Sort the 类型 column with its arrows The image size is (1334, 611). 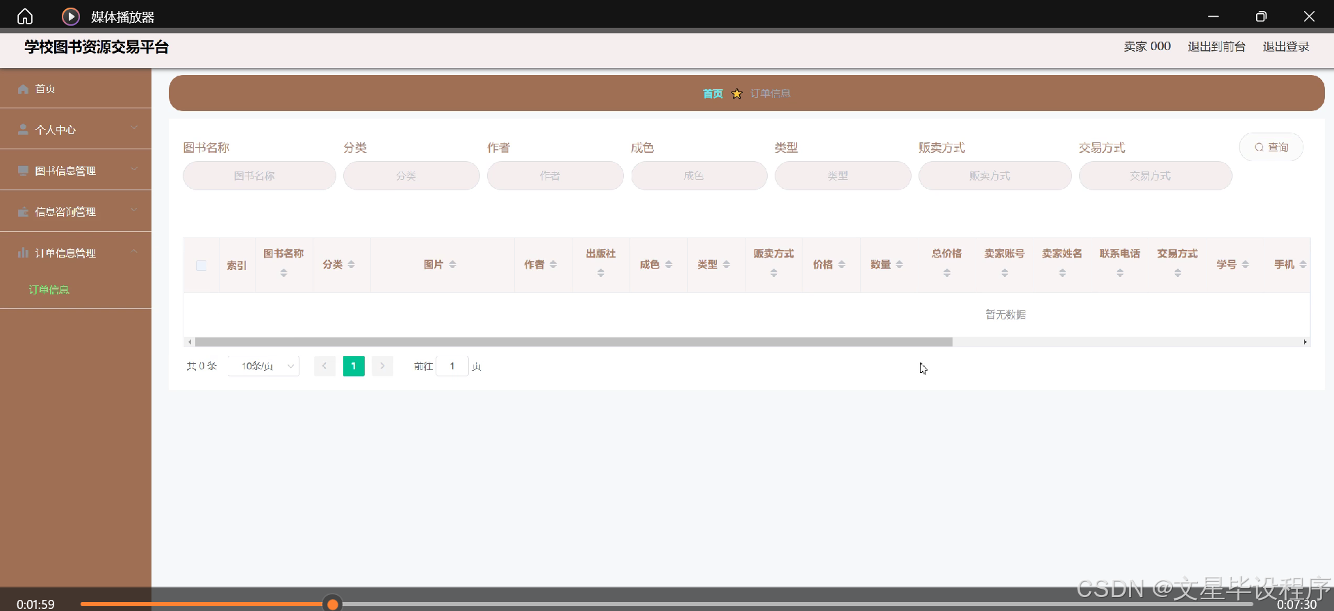click(x=726, y=265)
